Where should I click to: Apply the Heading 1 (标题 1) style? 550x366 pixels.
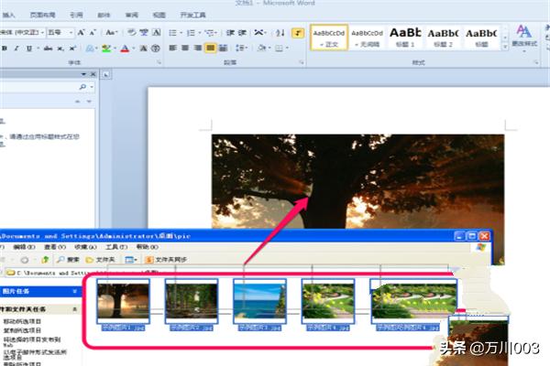405,37
